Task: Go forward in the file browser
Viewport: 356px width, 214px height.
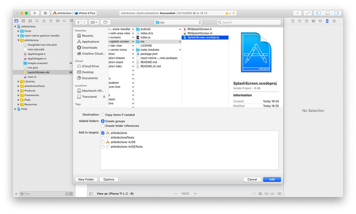Action: point(84,22)
